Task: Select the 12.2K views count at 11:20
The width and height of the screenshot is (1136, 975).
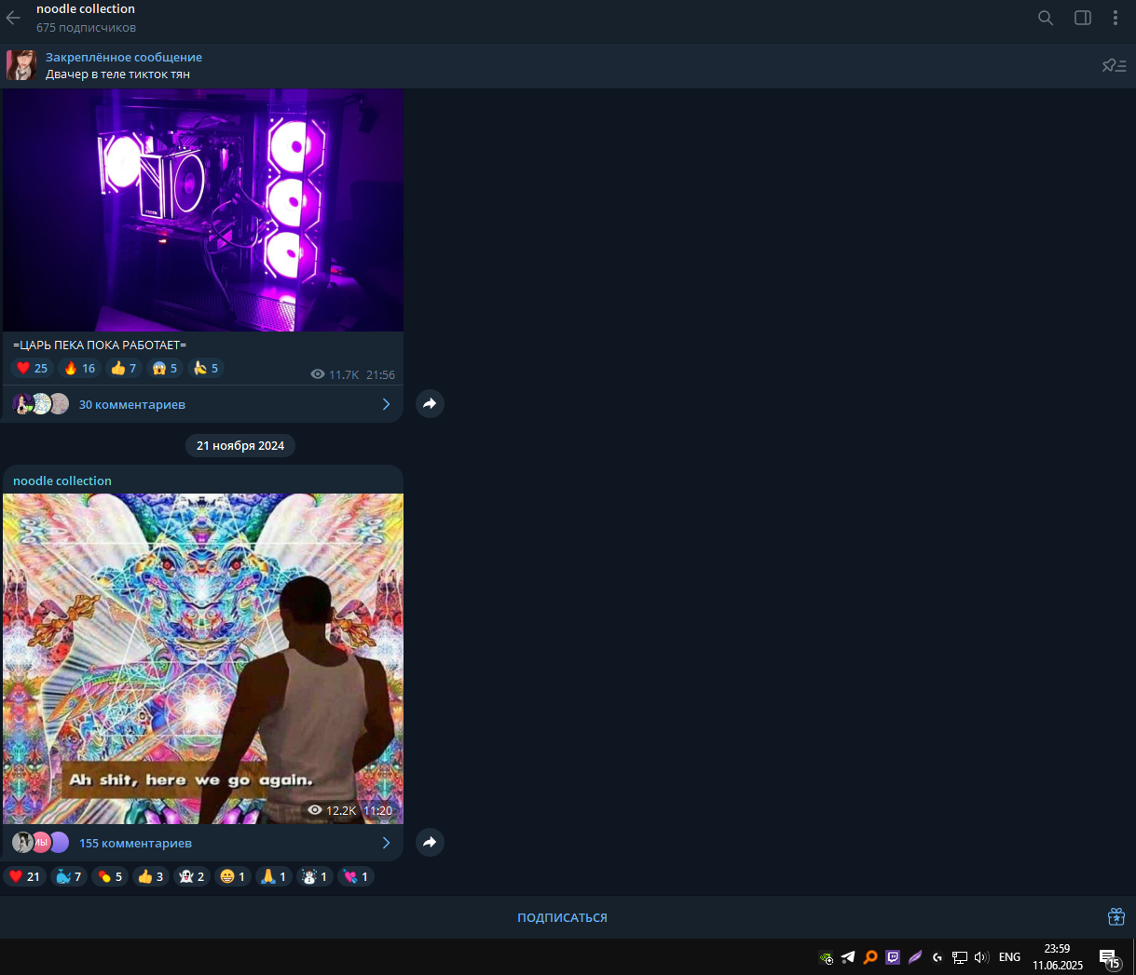Action: pos(333,810)
